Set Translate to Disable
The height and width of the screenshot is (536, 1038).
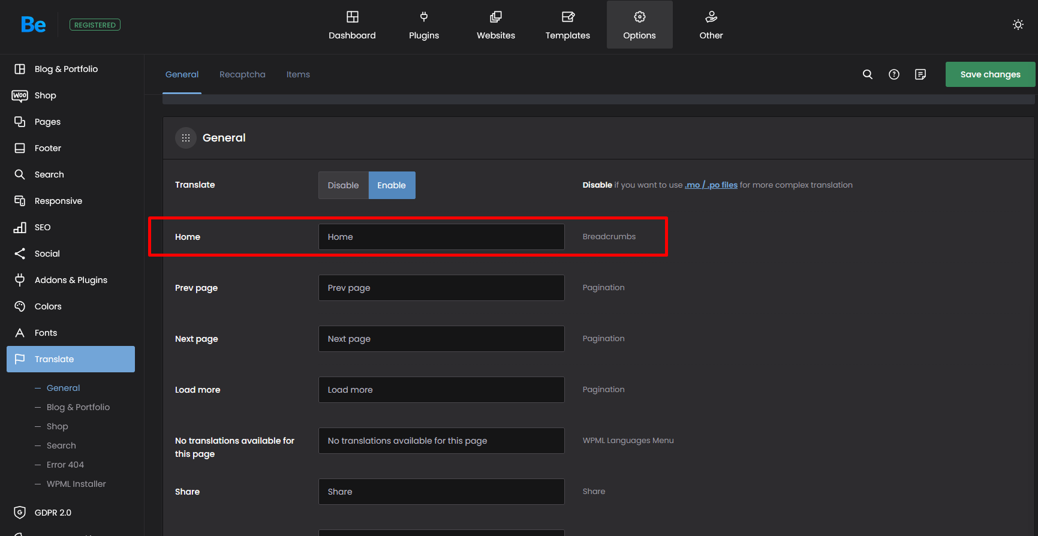(x=343, y=185)
